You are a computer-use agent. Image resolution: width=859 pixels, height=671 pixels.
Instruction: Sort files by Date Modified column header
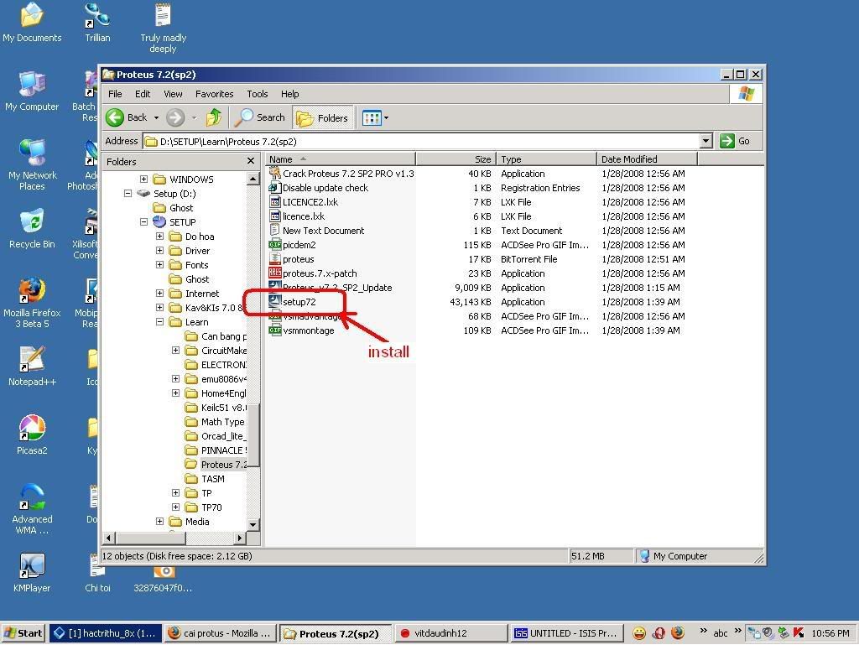[647, 159]
